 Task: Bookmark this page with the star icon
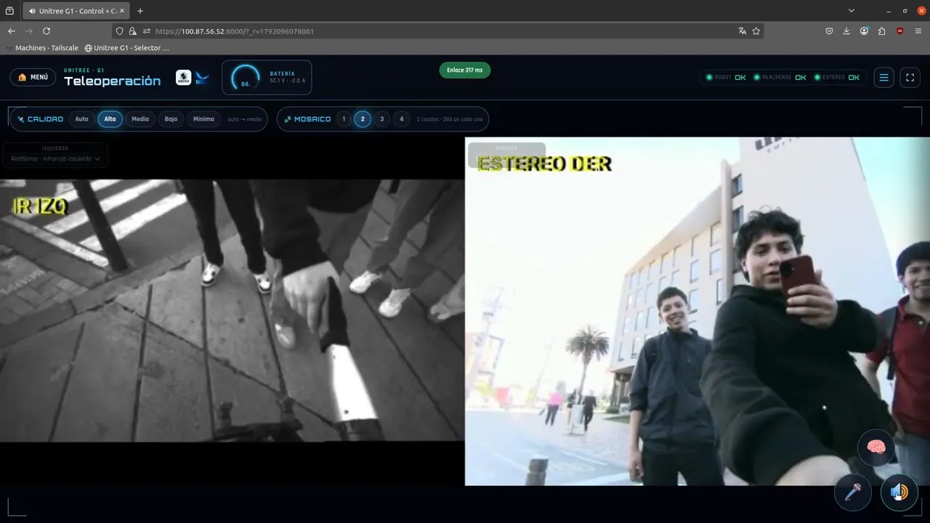pos(756,31)
